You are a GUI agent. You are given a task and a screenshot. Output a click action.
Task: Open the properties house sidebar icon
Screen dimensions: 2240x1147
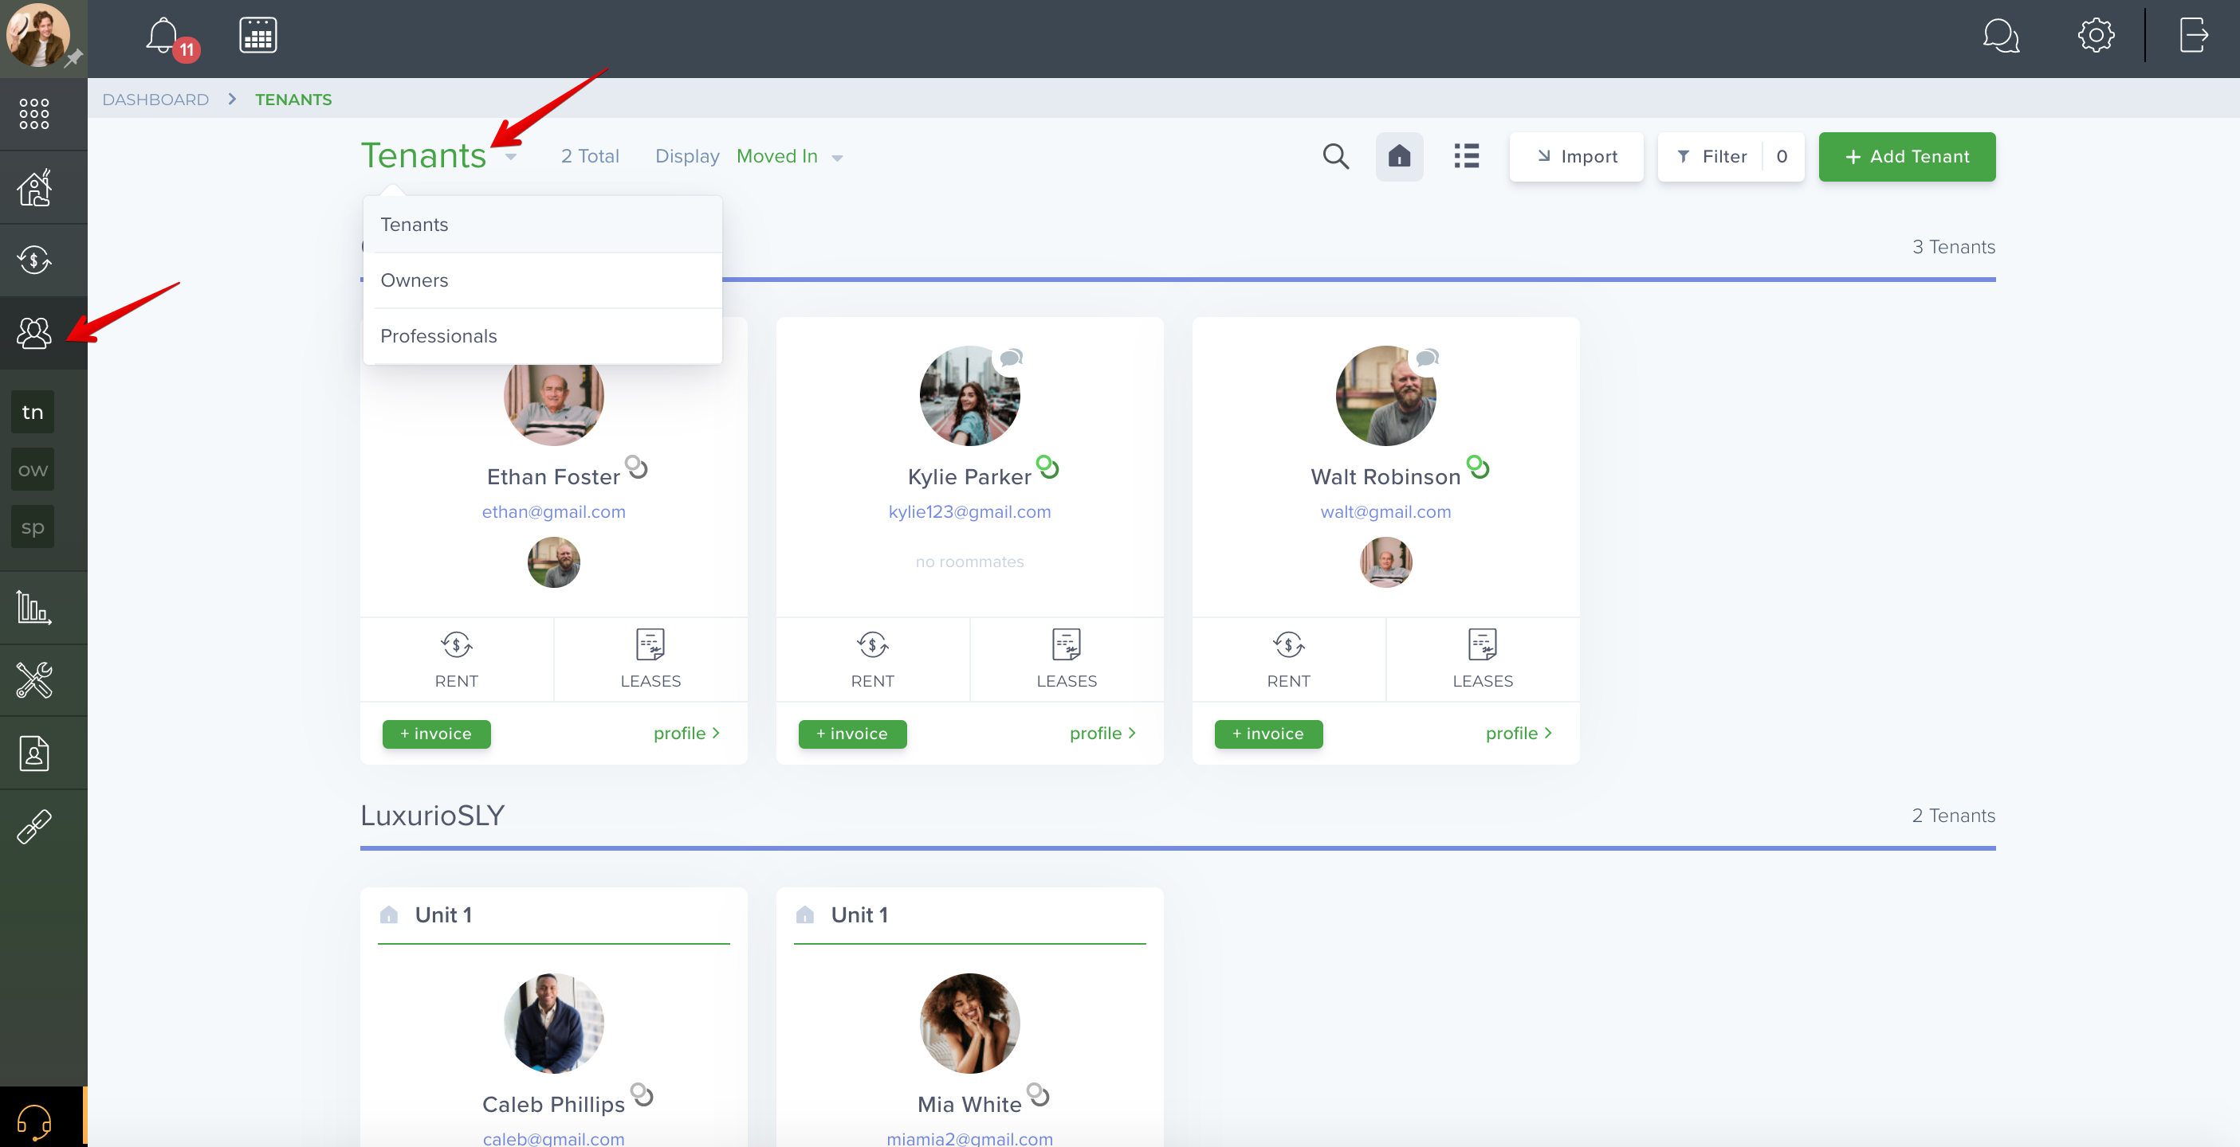[34, 187]
